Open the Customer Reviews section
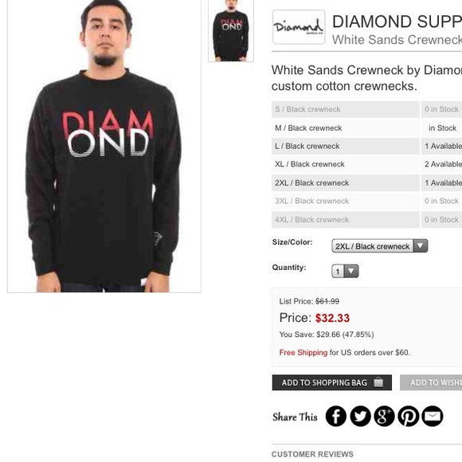 click(312, 454)
